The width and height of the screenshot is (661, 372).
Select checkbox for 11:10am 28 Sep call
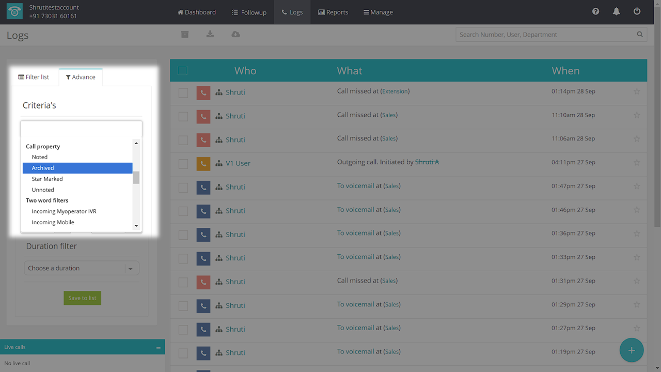(x=183, y=116)
